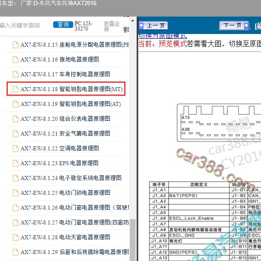Click the A13 connector label
Screen dimensions: 261x261
tap(186, 118)
